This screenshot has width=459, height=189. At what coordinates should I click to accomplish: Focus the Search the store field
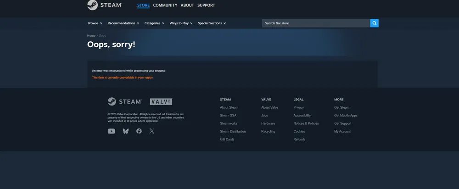pos(316,23)
